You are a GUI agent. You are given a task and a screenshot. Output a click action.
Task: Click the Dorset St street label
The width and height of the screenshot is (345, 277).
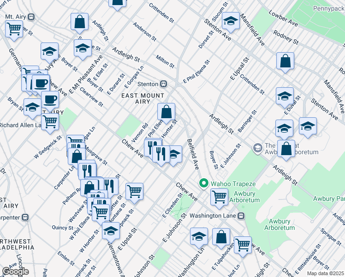[206, 39]
